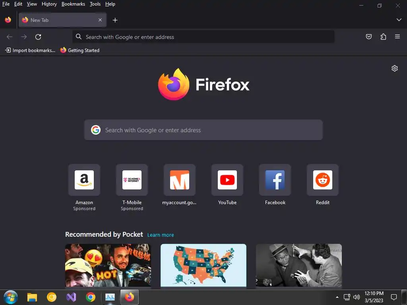407x305 pixels.
Task: Open network status tray icon
Action: pos(347,297)
